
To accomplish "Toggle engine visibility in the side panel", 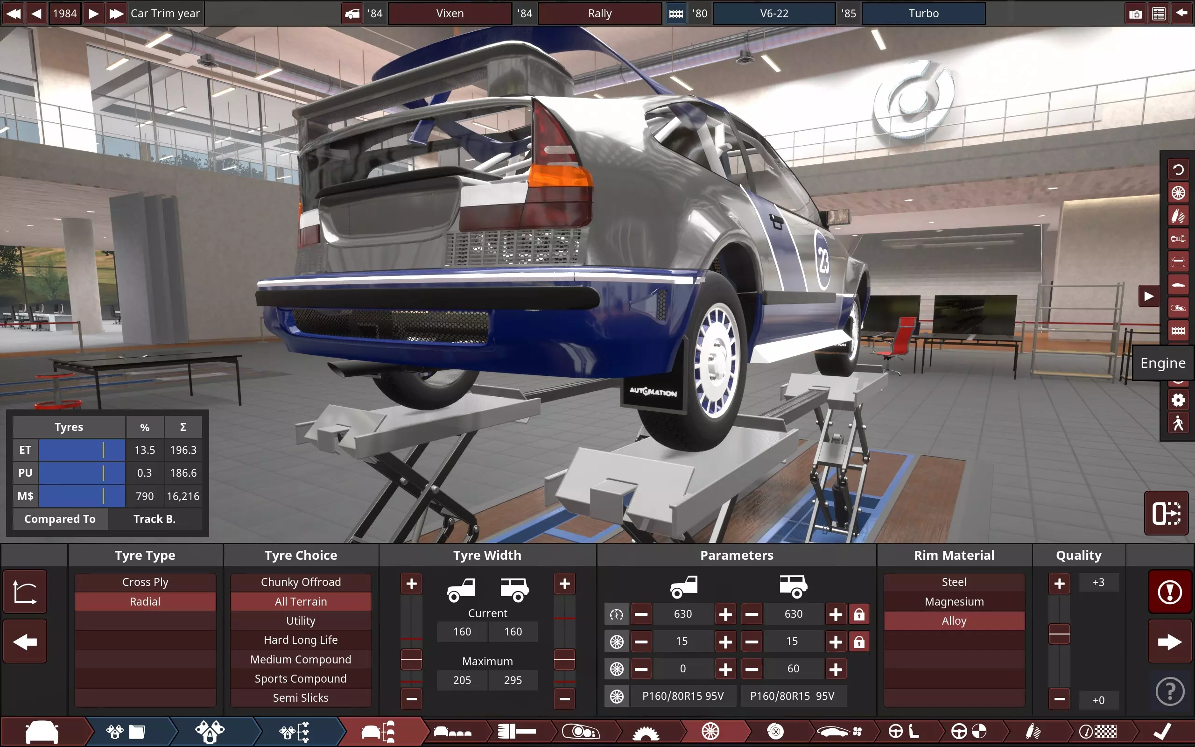I will pyautogui.click(x=1178, y=331).
